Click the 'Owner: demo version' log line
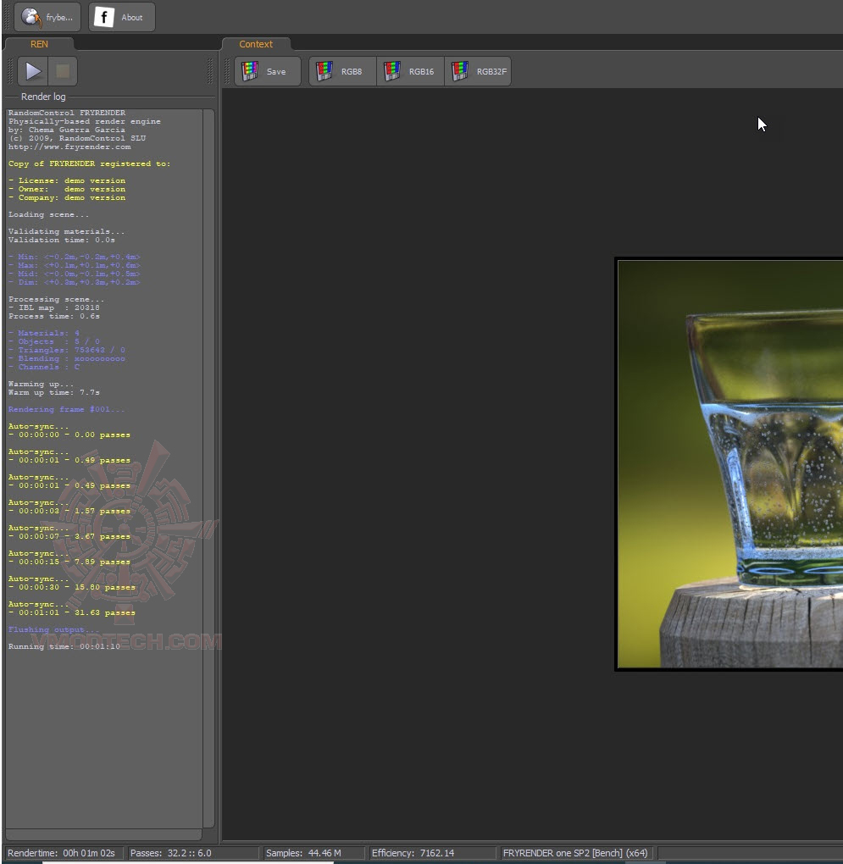 coord(67,189)
